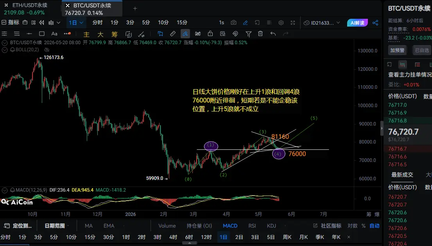The width and height of the screenshot is (432, 246).
Task: Select the KDJ indicator tab
Action: (x=271, y=226)
